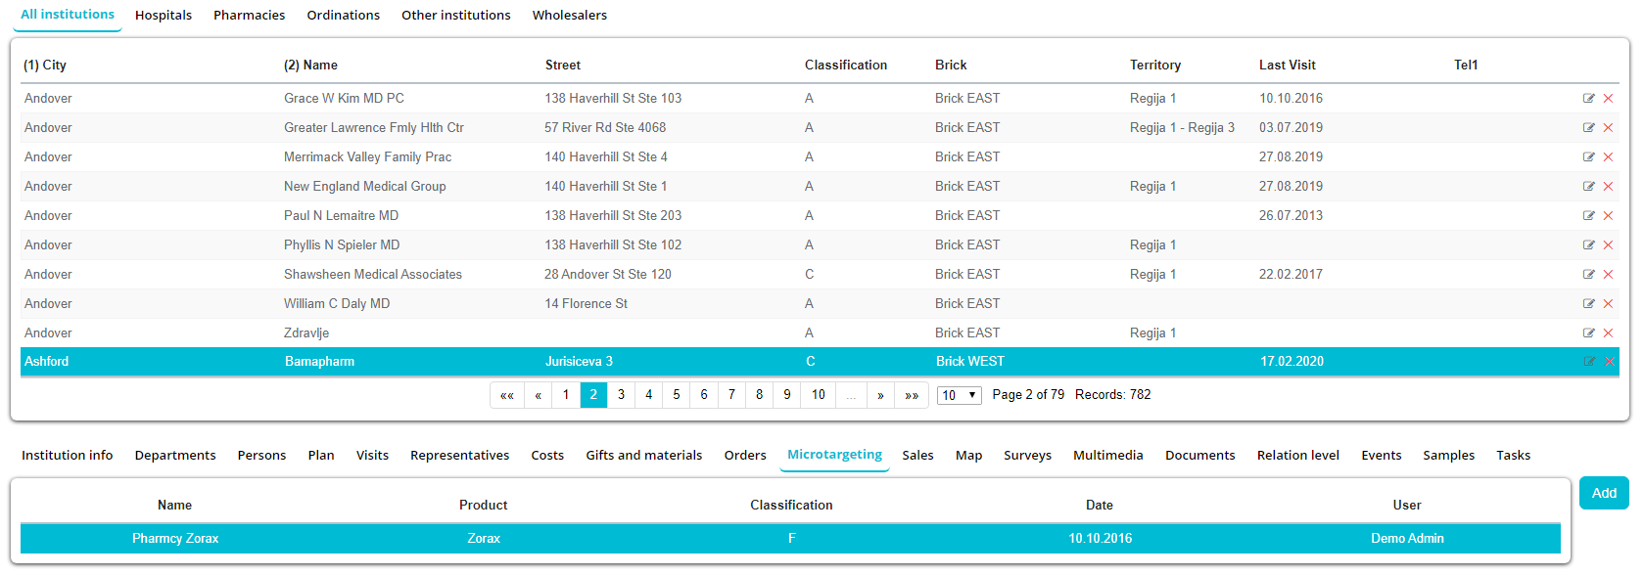Go to the previous page arrow

(x=538, y=395)
